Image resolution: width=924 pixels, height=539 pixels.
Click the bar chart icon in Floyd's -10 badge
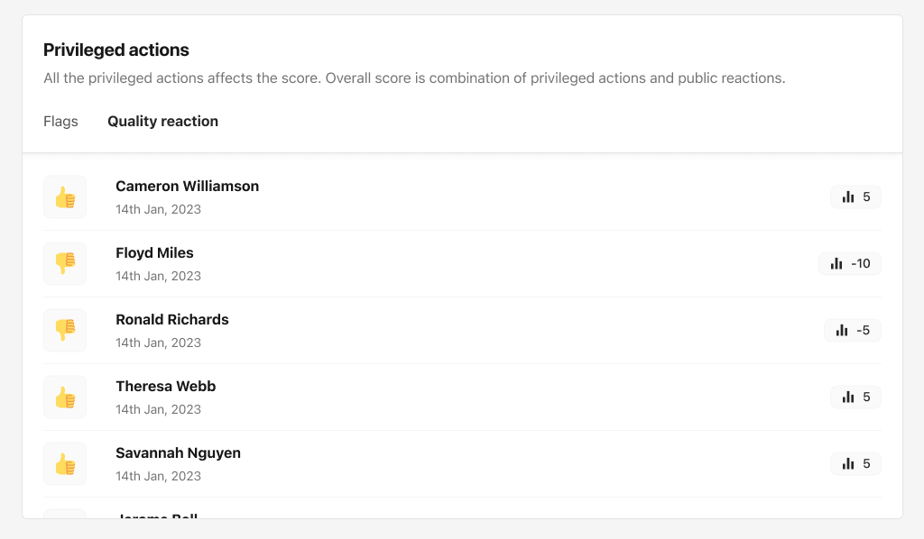(836, 263)
